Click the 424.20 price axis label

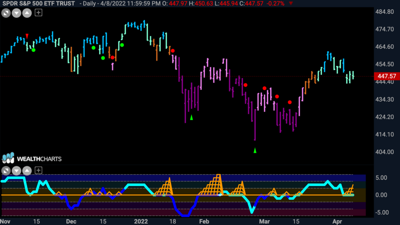click(384, 117)
